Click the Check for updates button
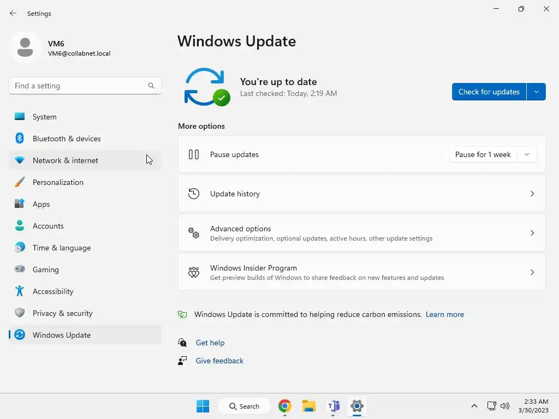The width and height of the screenshot is (559, 419). tap(489, 92)
